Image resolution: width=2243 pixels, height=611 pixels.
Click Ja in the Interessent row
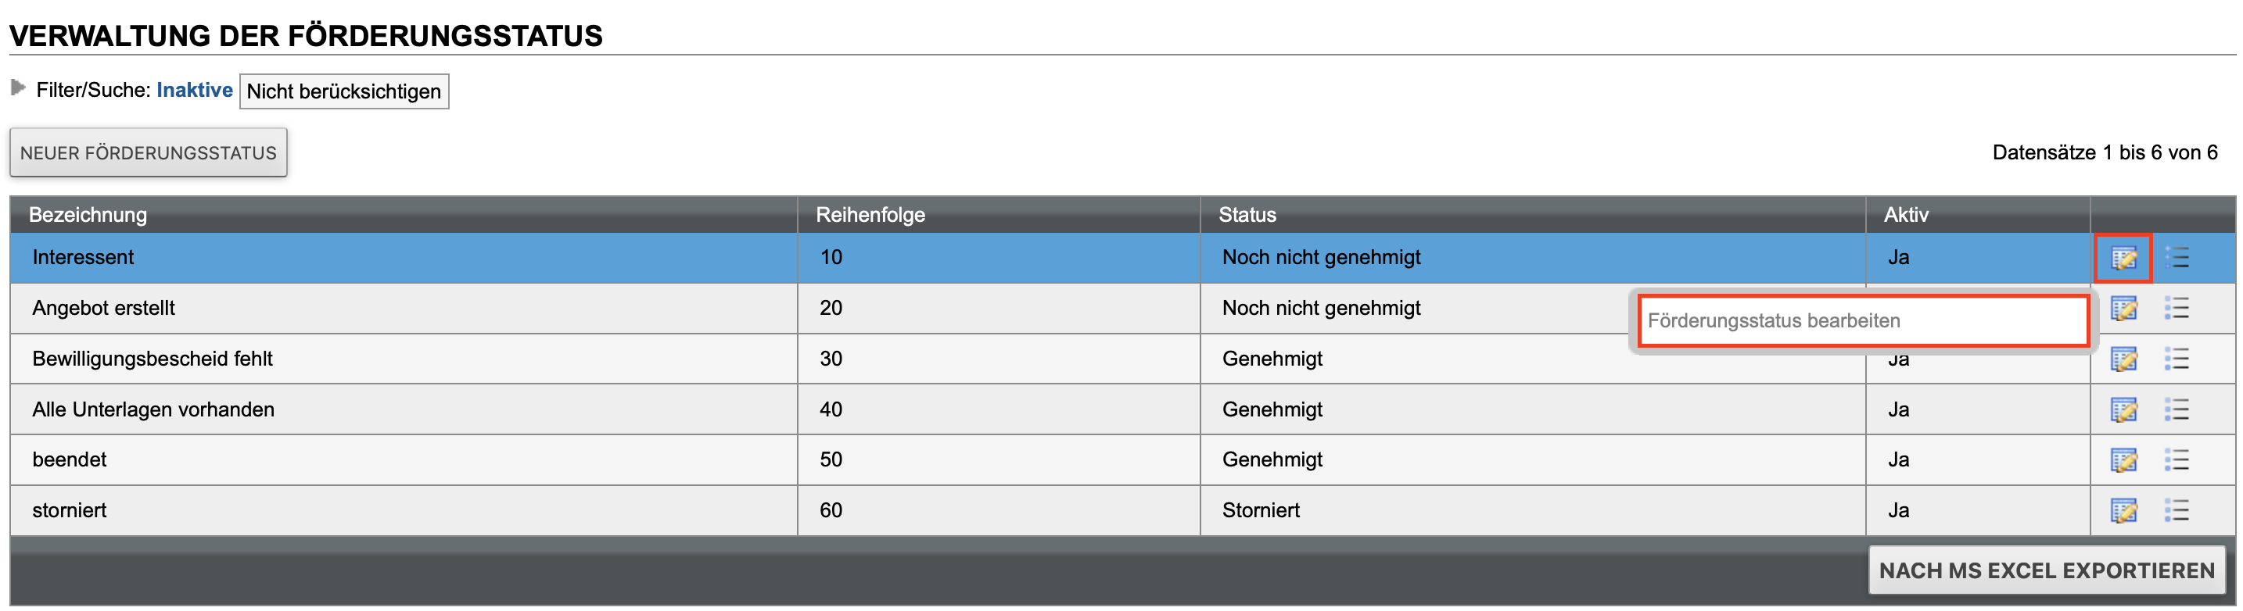(x=1898, y=258)
